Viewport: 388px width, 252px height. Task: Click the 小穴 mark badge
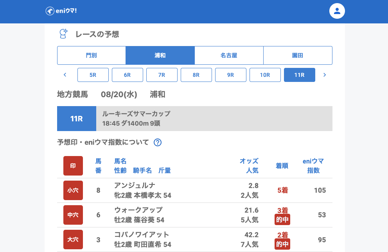[x=73, y=190]
